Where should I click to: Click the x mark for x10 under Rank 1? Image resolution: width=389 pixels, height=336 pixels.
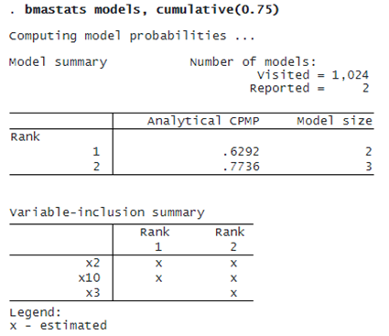158,278
